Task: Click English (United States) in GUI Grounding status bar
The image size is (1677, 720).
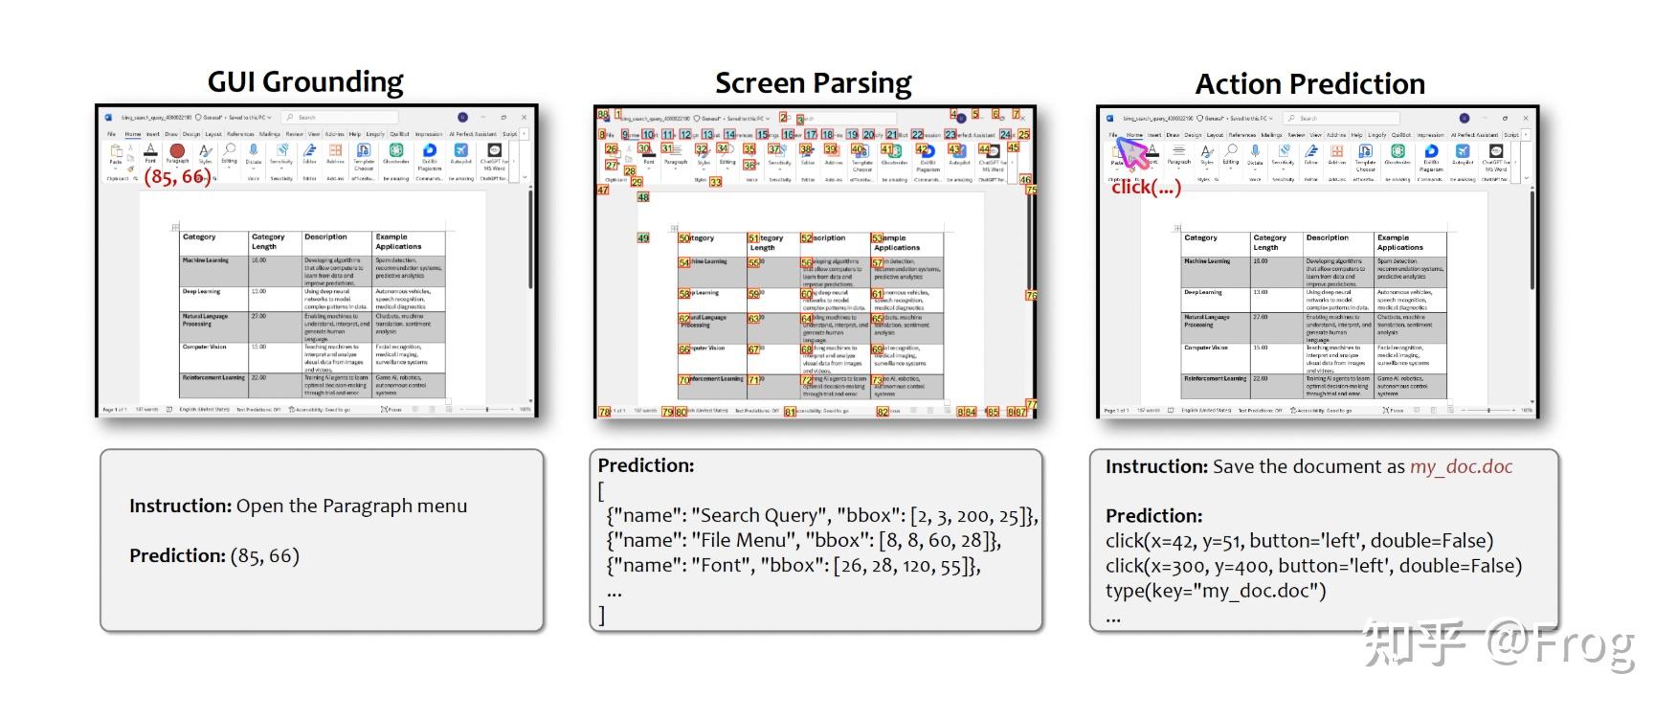Action: [x=204, y=409]
